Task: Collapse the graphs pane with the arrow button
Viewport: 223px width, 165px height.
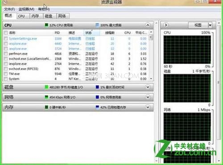Action: click(x=166, y=25)
